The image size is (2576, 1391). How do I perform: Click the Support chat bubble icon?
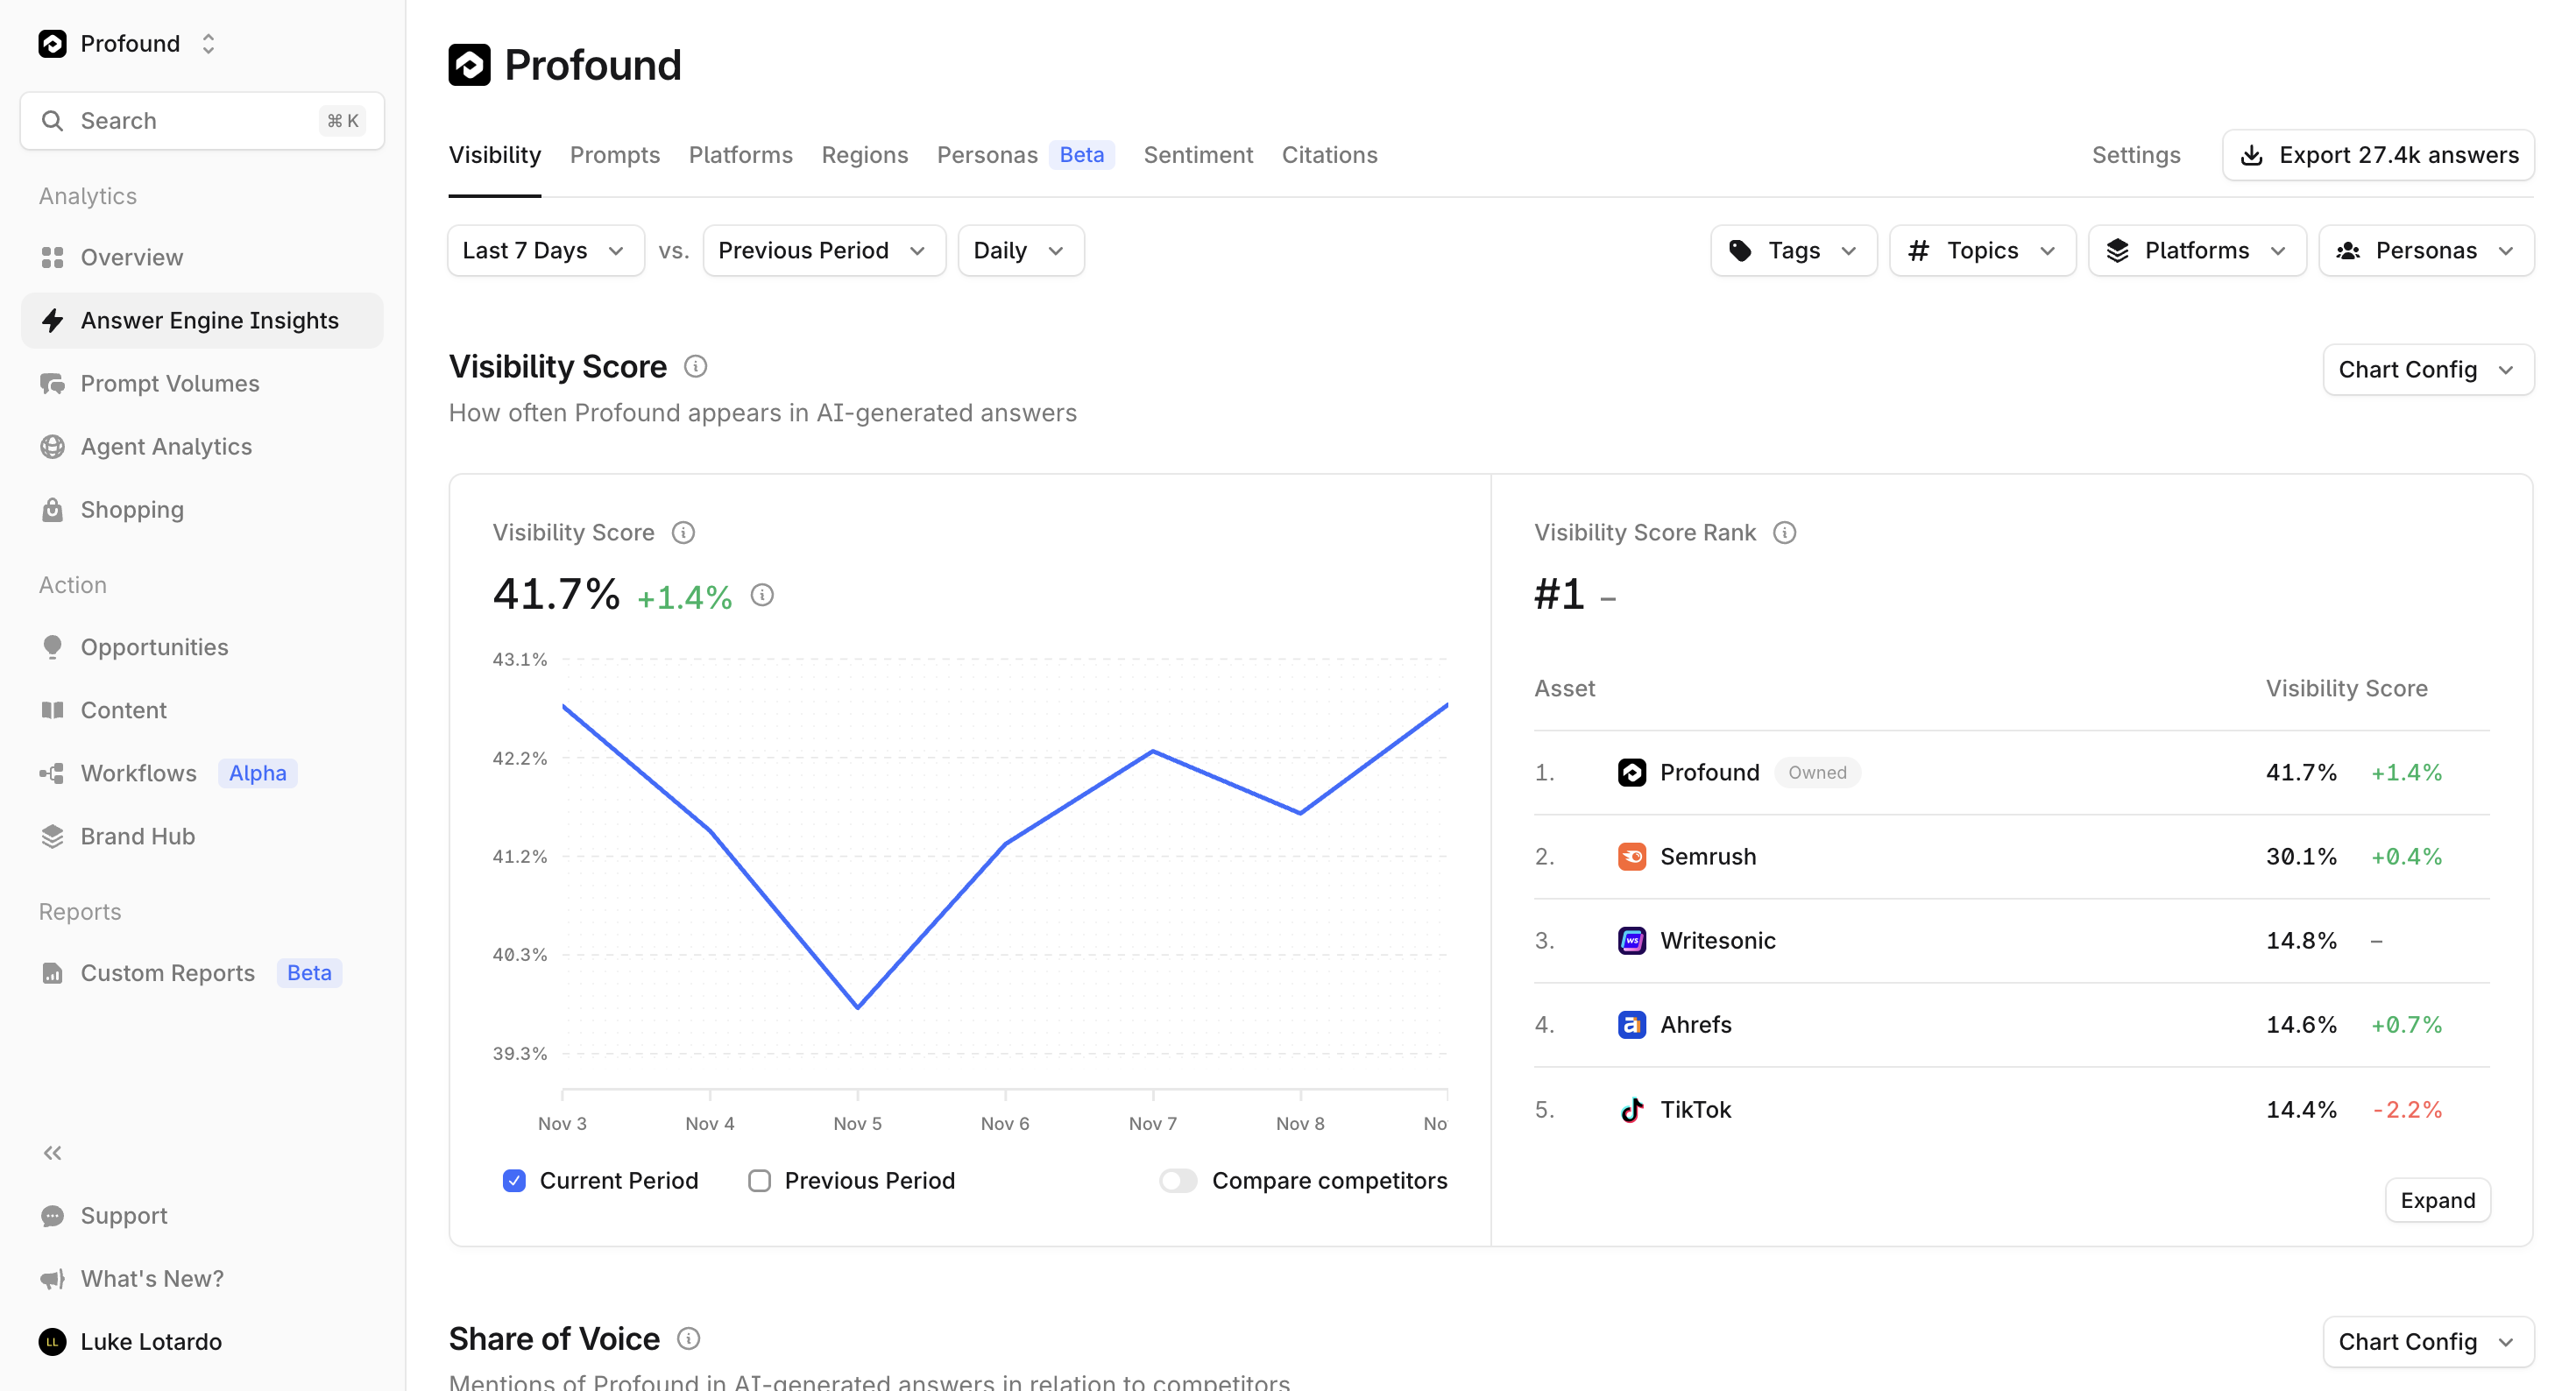(52, 1216)
